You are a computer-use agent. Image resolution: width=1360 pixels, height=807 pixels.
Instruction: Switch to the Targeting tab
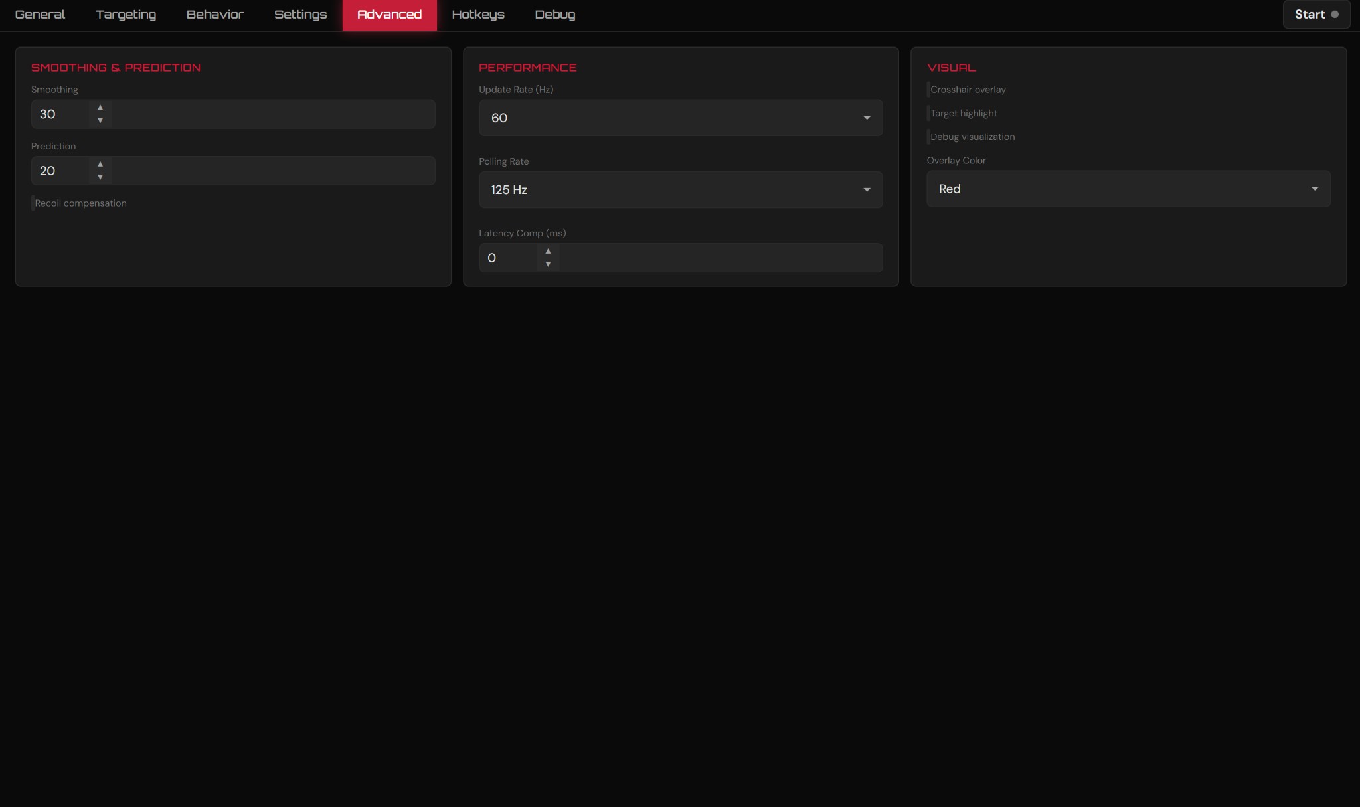[126, 15]
